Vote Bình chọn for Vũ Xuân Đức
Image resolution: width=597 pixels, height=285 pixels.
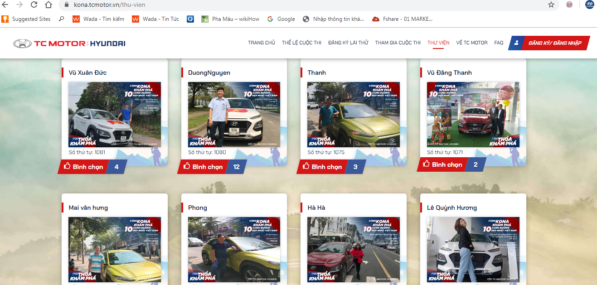83,167
